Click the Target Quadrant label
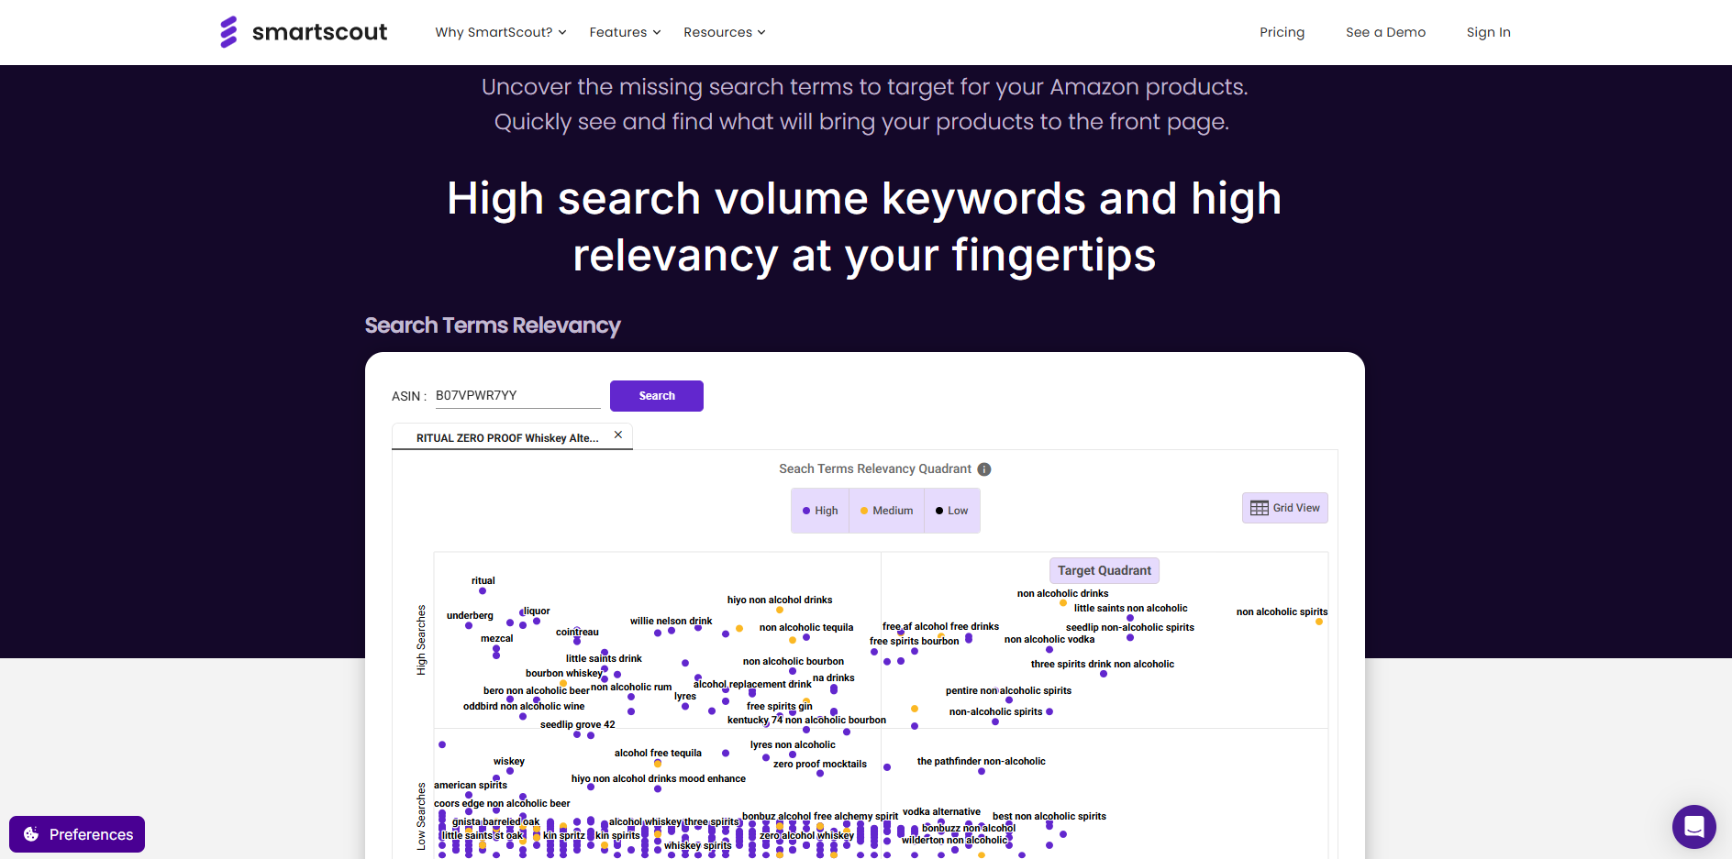 pos(1105,570)
